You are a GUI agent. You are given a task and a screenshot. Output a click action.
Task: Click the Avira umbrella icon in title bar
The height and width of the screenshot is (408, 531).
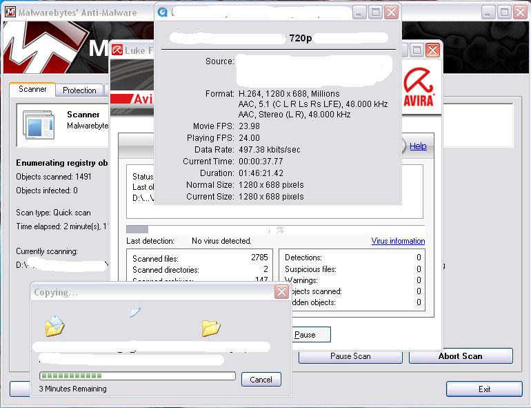tap(117, 50)
